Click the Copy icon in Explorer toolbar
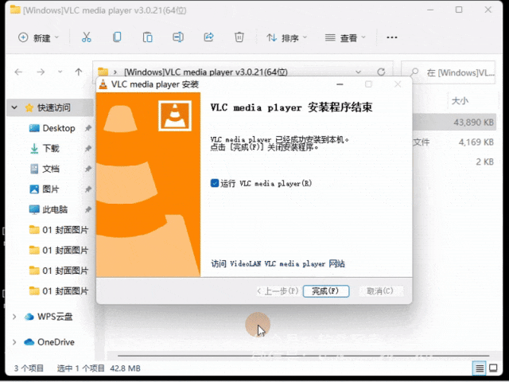This screenshot has width=509, height=382. 117,37
